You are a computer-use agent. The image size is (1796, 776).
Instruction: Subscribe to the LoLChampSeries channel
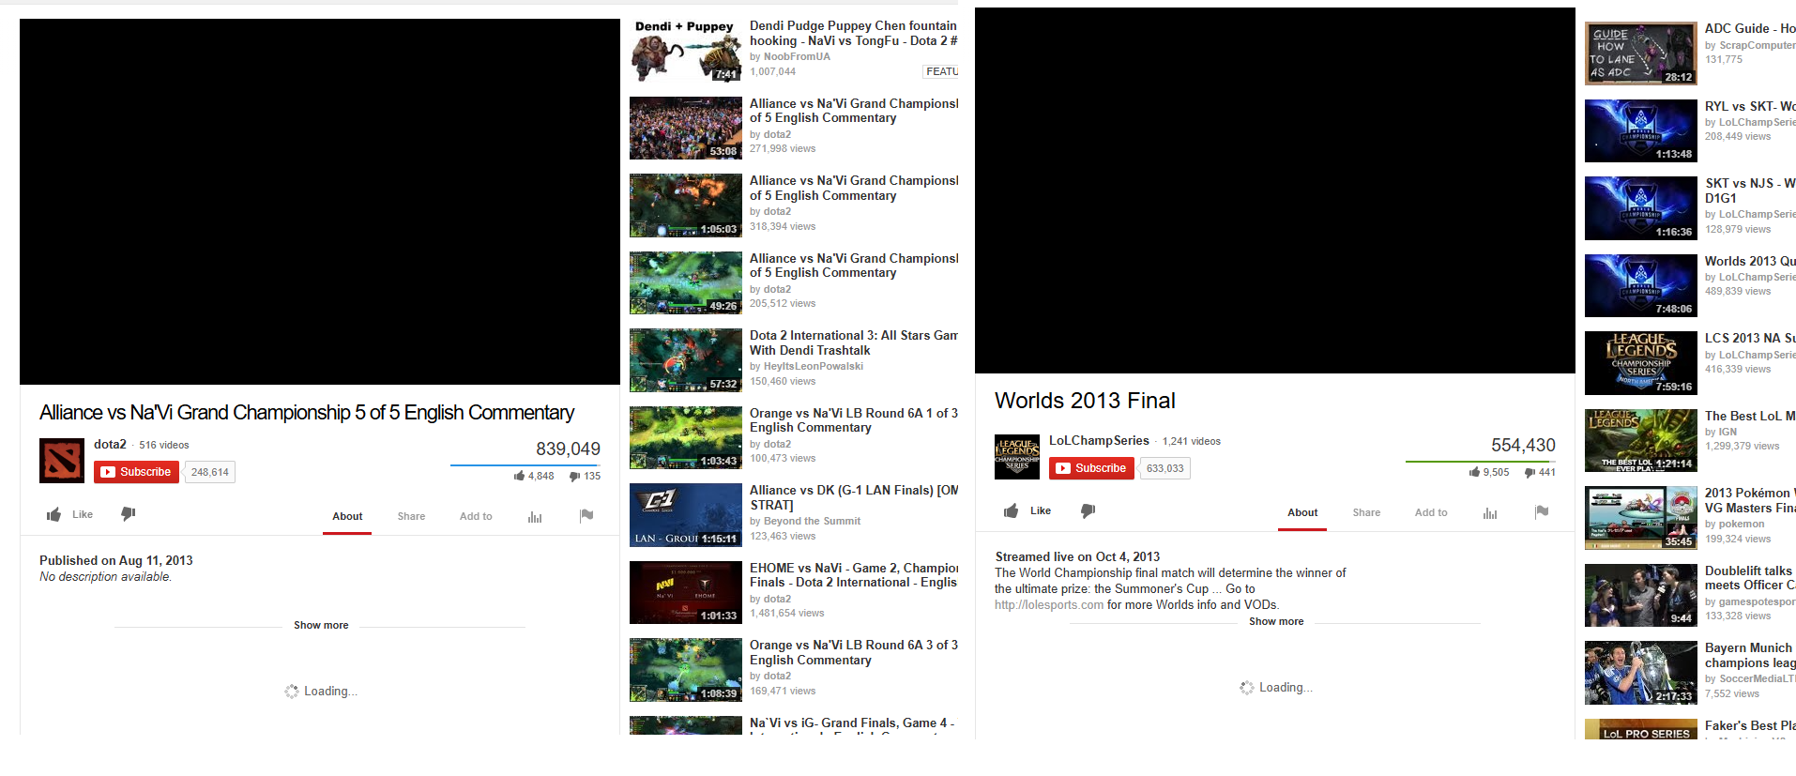(x=1091, y=468)
